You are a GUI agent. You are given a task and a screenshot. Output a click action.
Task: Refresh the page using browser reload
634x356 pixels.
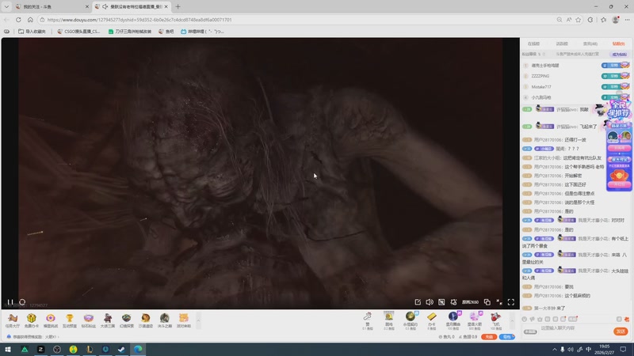[x=18, y=20]
